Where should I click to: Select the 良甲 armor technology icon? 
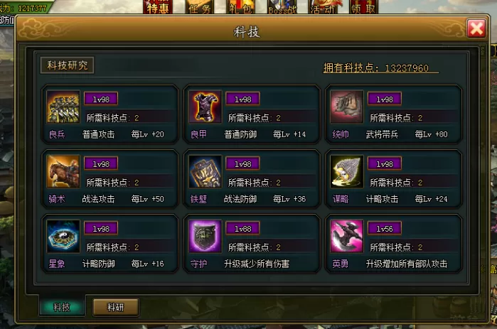205,107
